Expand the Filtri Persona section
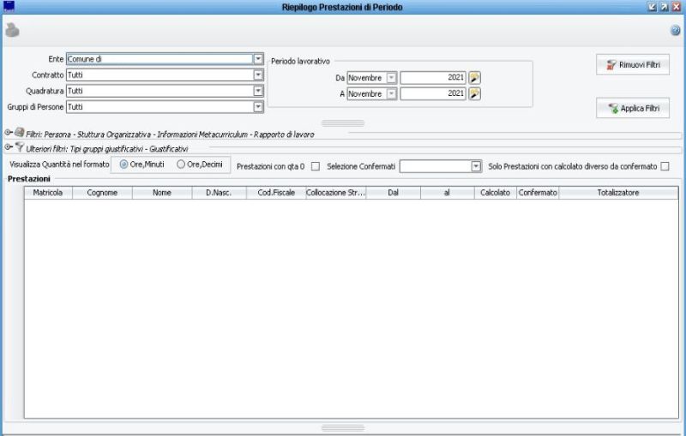686x436 pixels. 9,133
